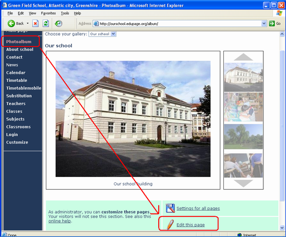Click the green Go arrow button
This screenshot has height=237, width=286.
(272, 24)
